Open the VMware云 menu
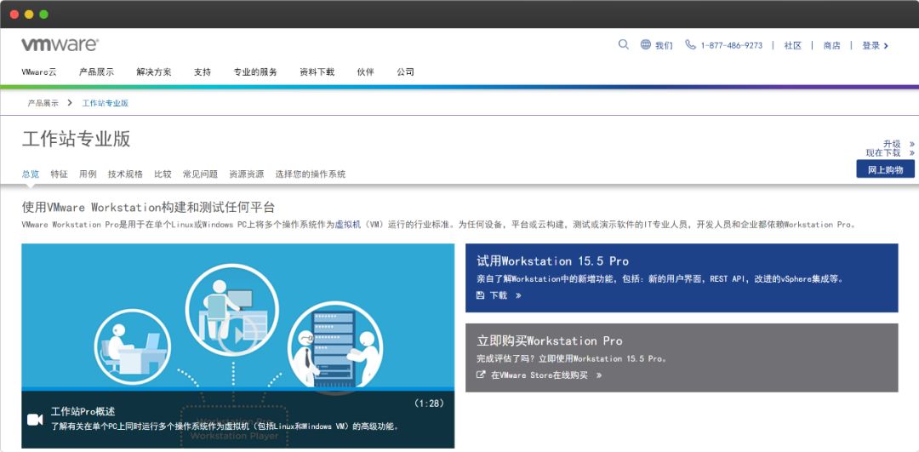Screen dimensions: 919x452 (39, 72)
